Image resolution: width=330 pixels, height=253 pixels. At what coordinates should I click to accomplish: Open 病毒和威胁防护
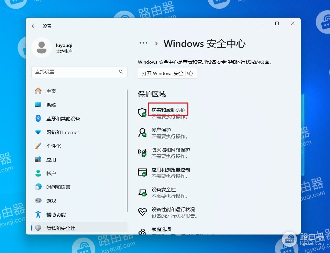(x=168, y=110)
